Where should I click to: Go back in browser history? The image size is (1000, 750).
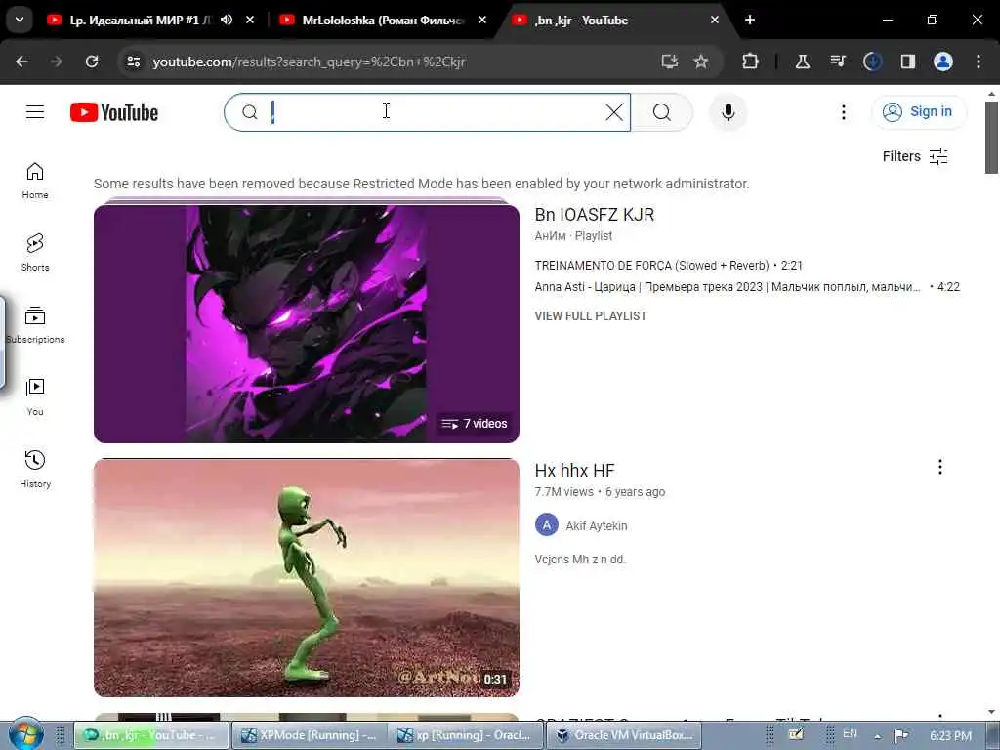point(21,62)
